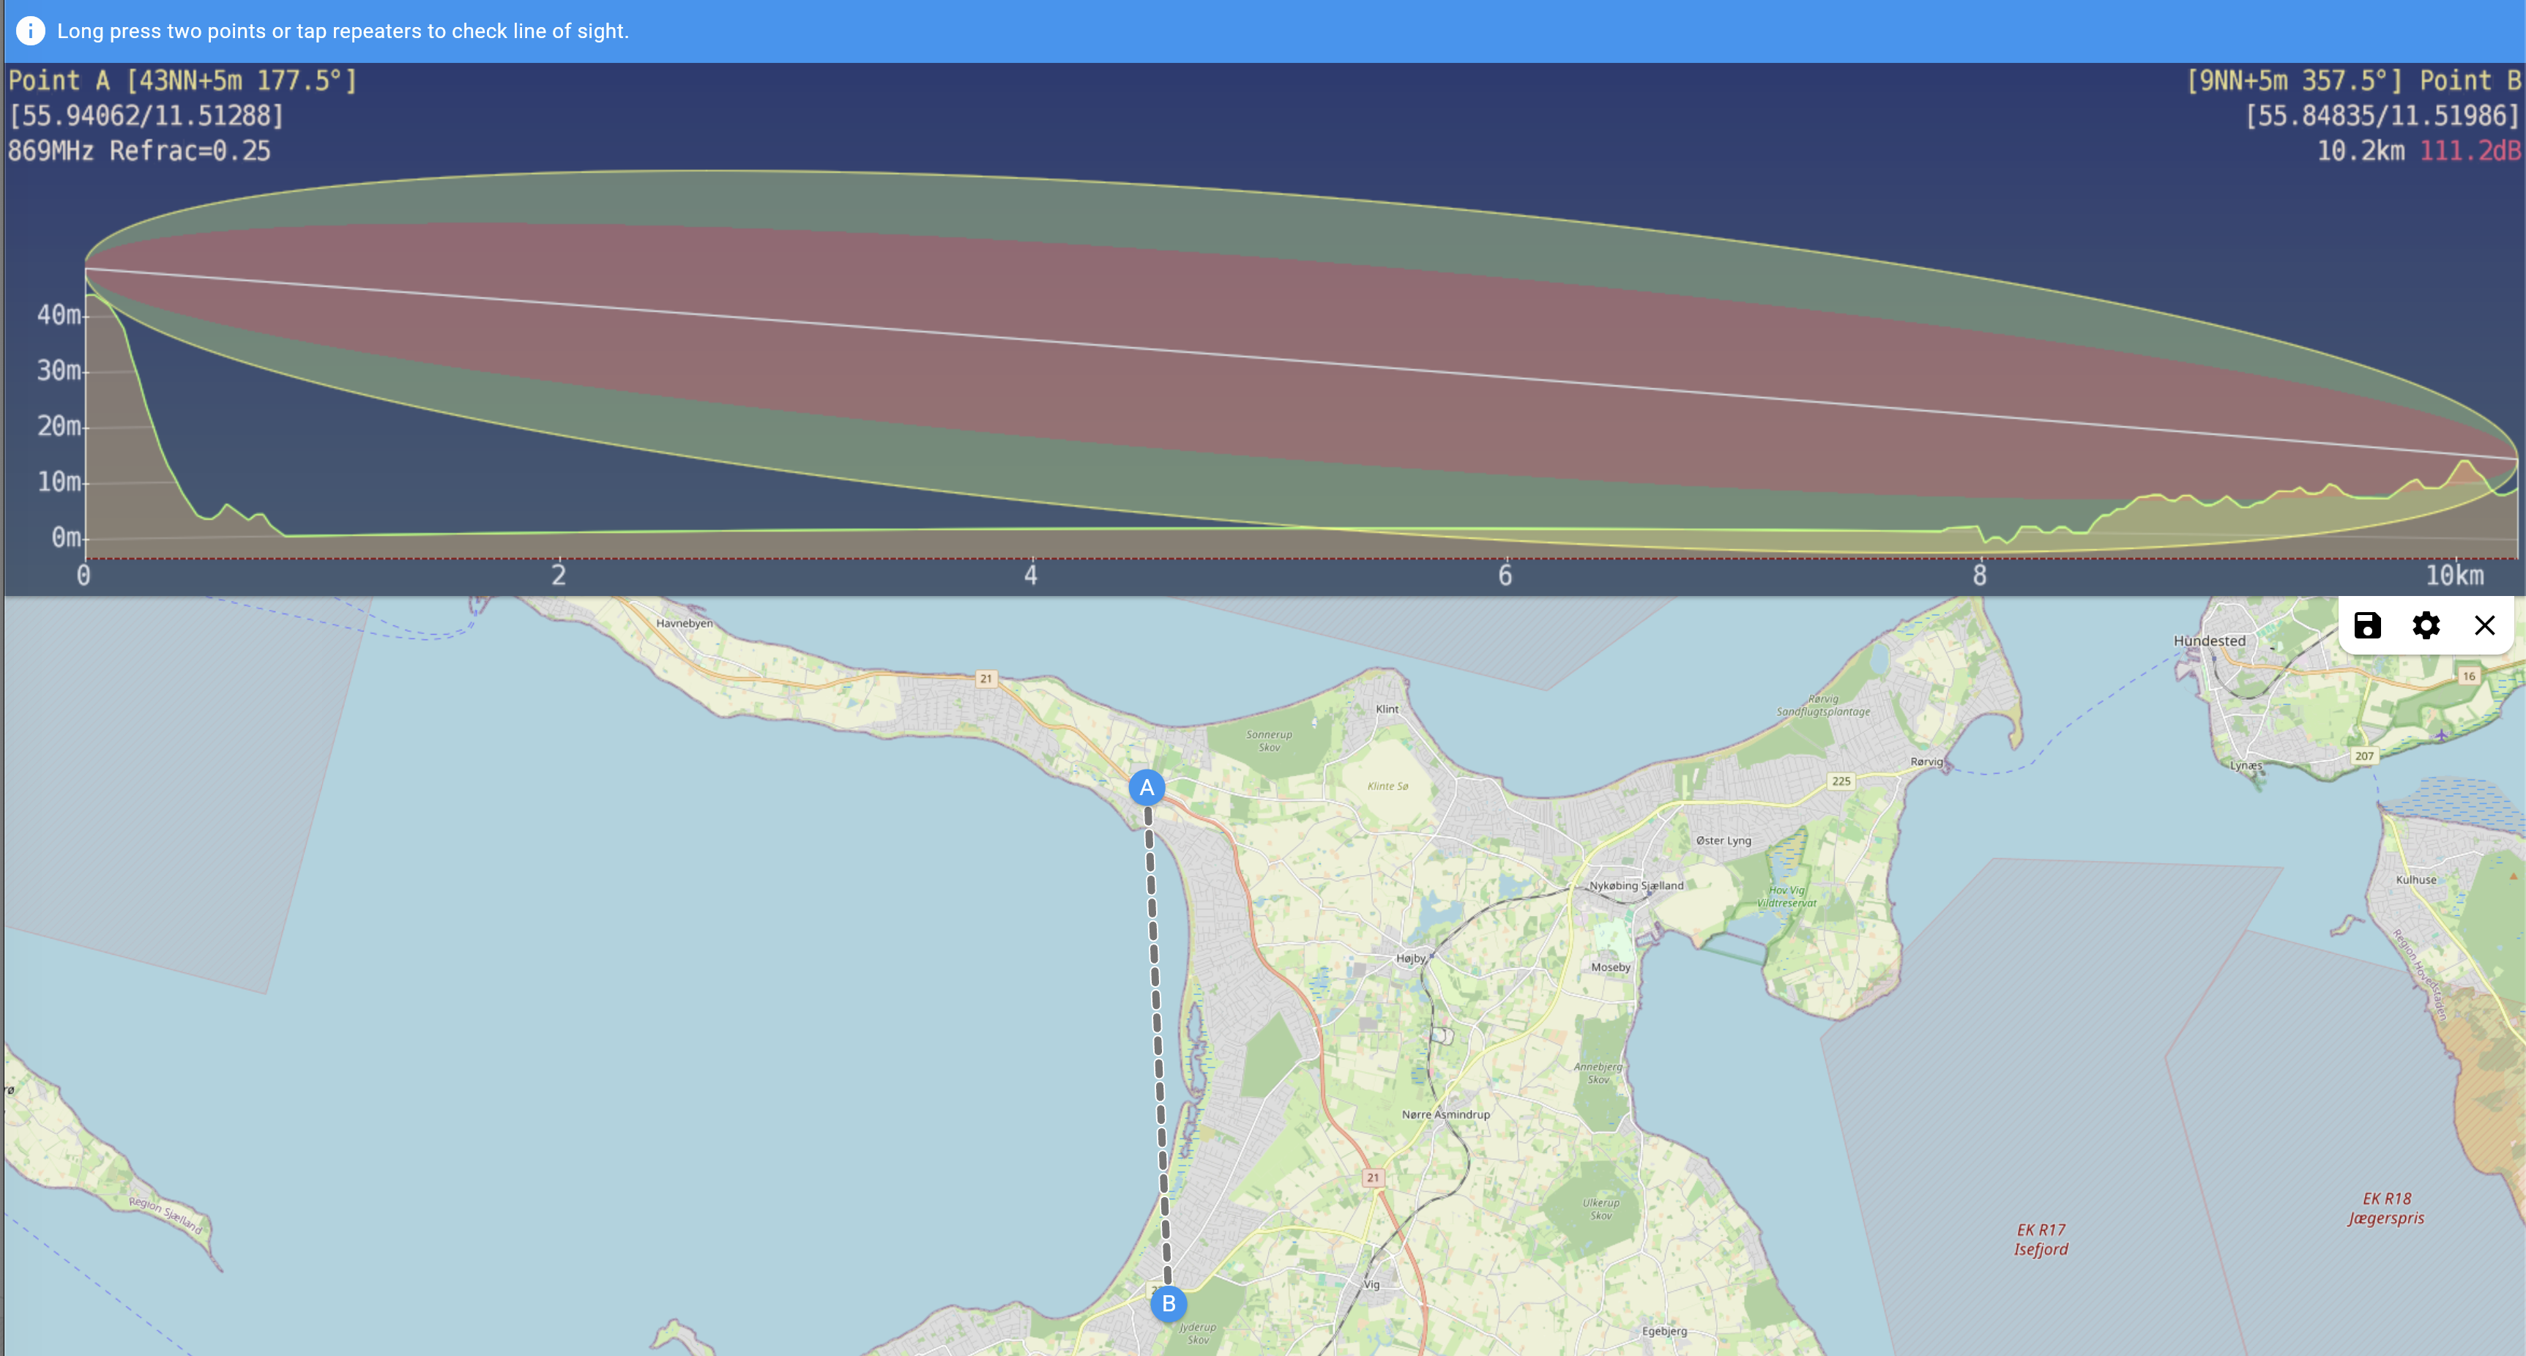This screenshot has width=2526, height=1356.
Task: Click the save icon on map toolbar
Action: (2367, 625)
